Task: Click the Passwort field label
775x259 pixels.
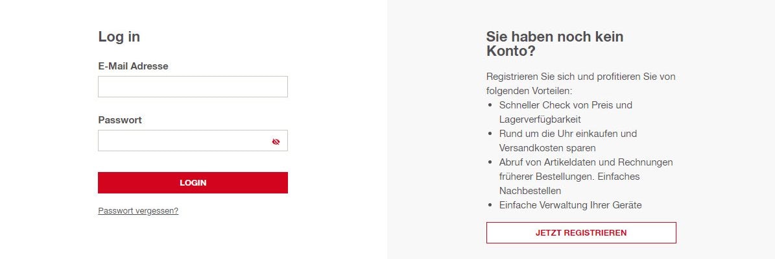Action: click(x=119, y=120)
